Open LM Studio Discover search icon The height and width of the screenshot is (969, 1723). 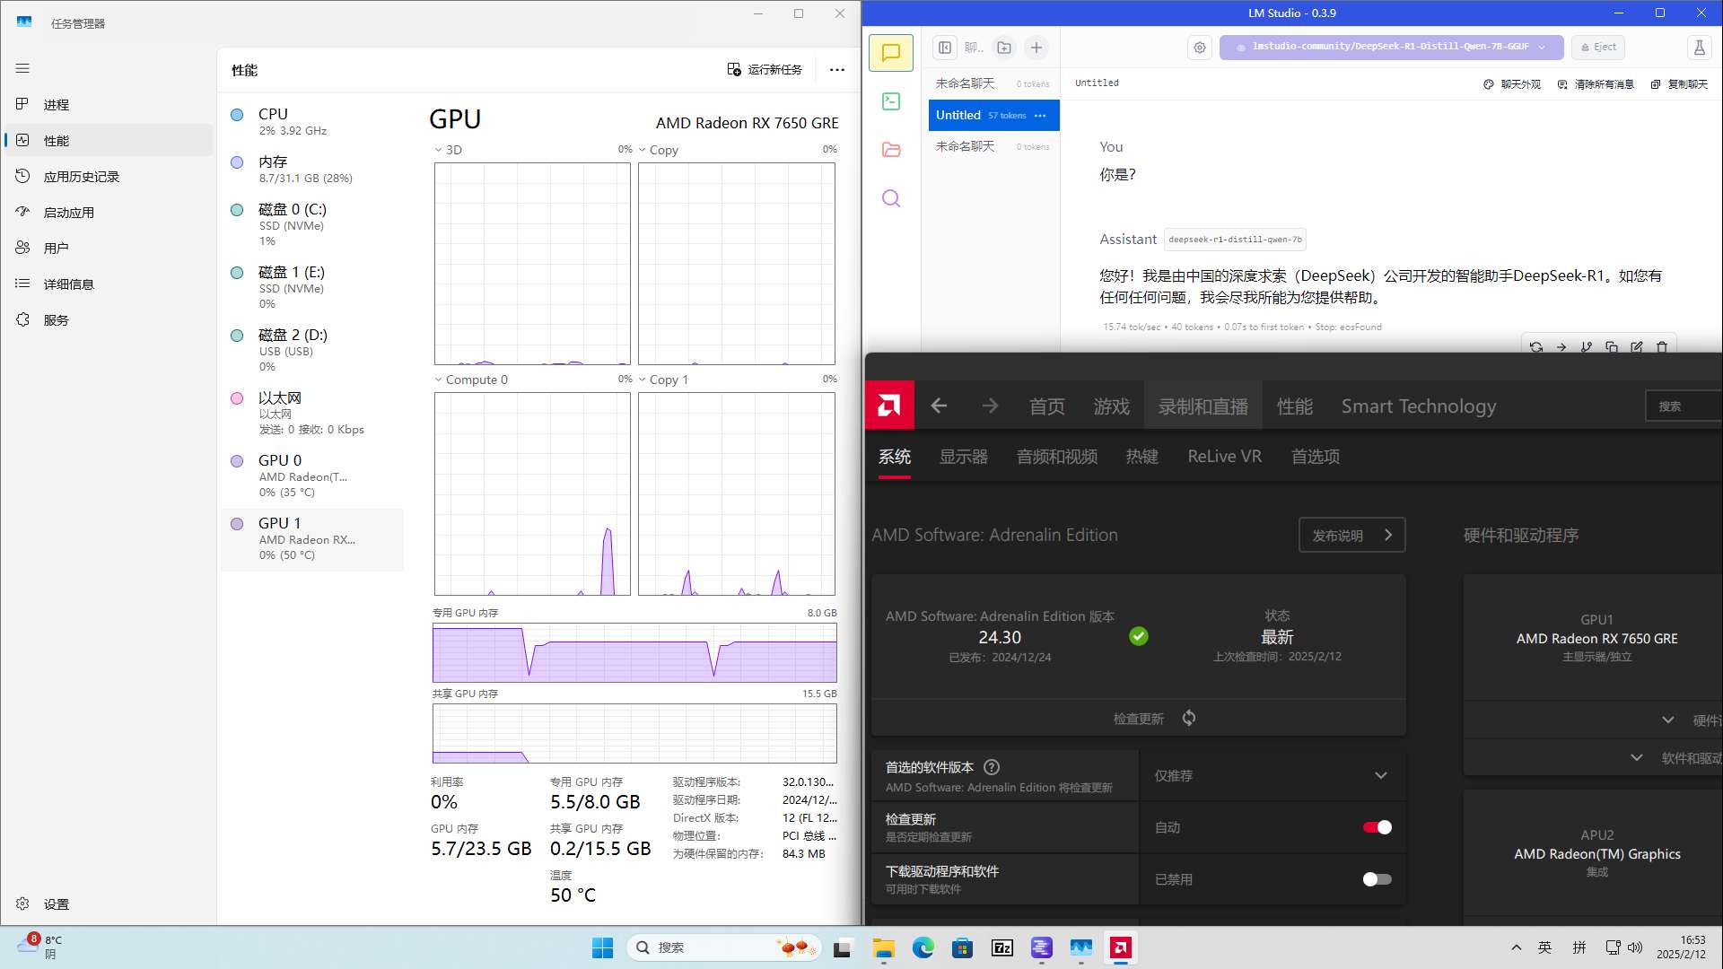[890, 198]
